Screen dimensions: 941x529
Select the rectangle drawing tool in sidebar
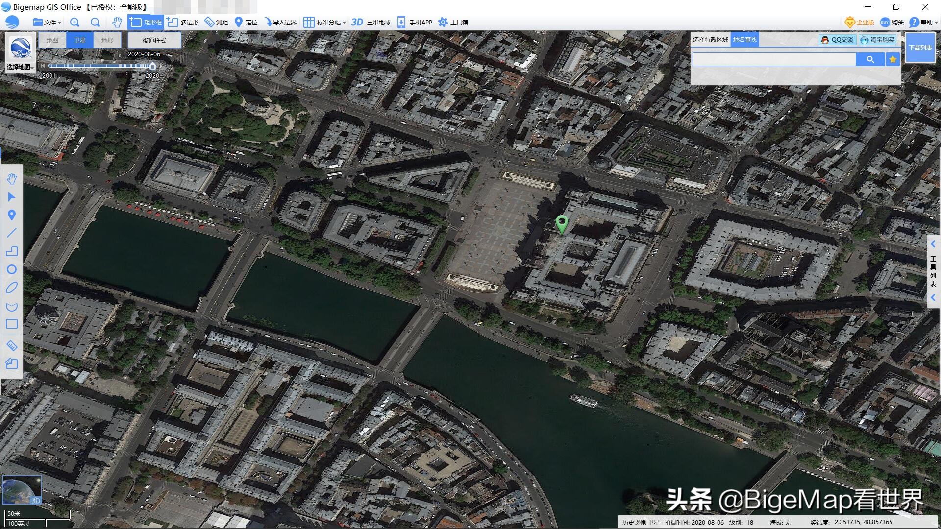coord(12,324)
